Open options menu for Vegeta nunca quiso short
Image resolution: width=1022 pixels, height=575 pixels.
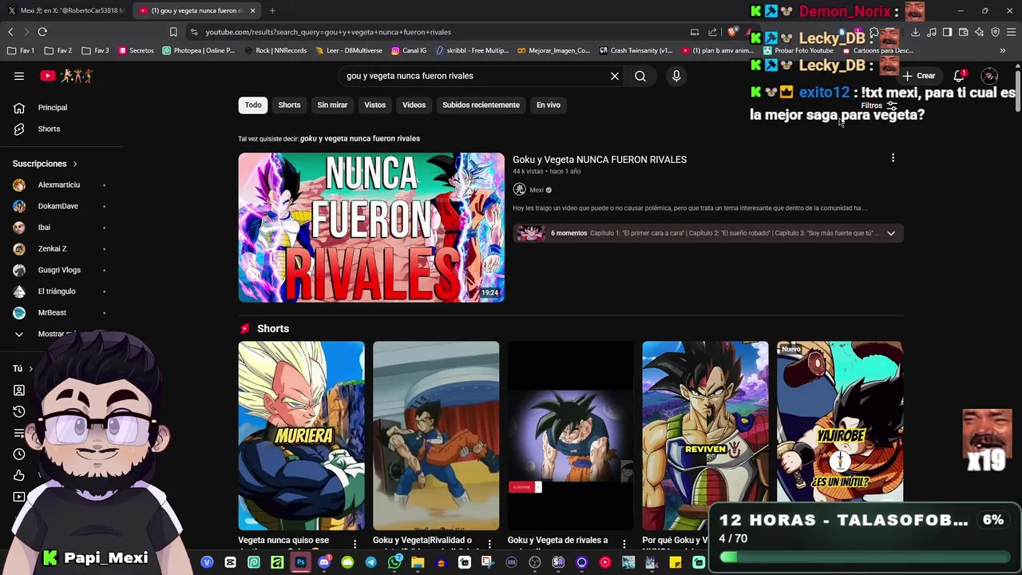[x=355, y=544]
